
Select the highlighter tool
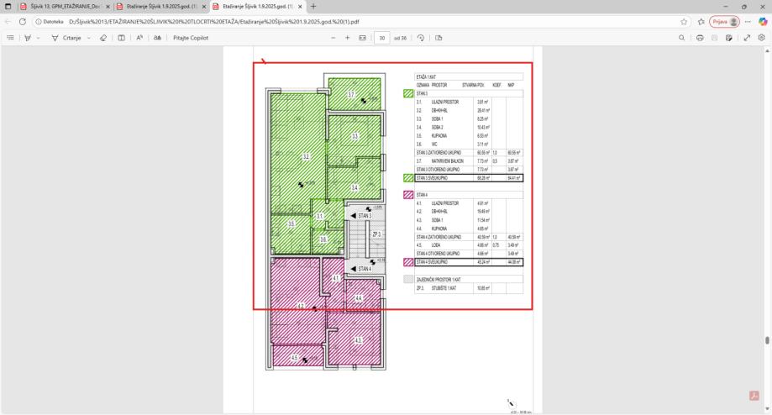[28, 38]
